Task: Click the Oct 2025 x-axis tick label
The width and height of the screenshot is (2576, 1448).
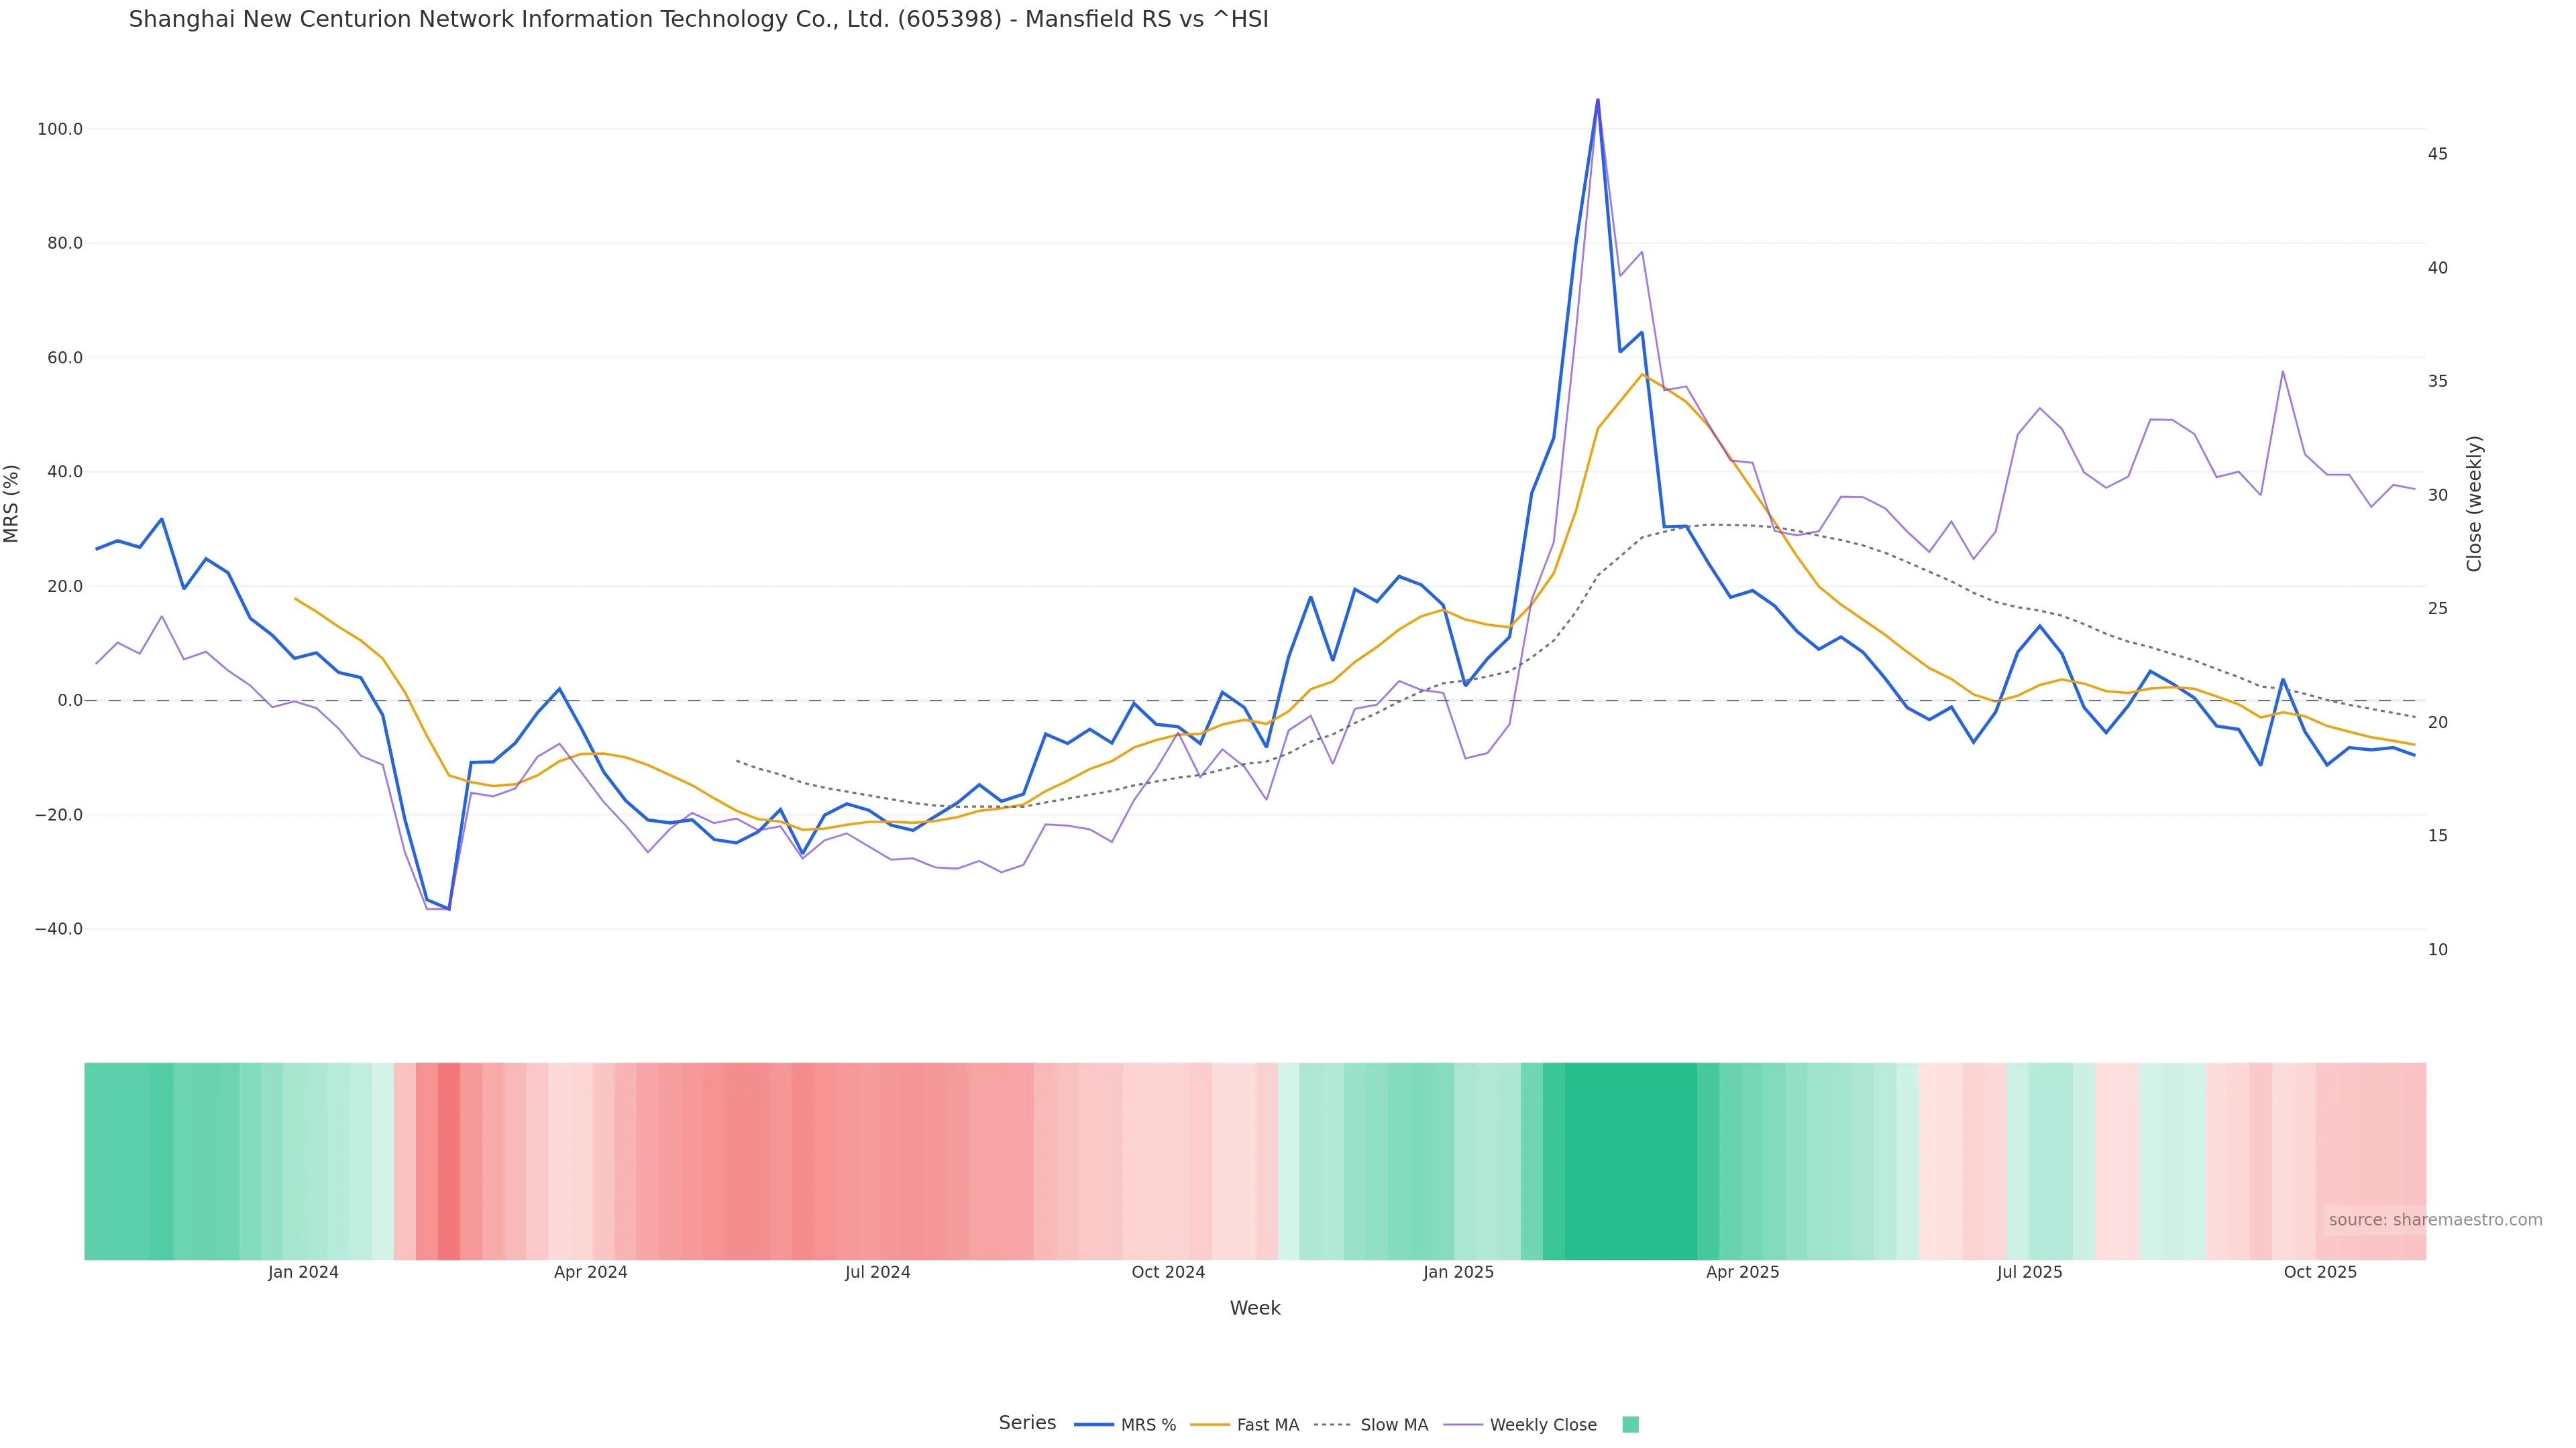Action: [2320, 1272]
